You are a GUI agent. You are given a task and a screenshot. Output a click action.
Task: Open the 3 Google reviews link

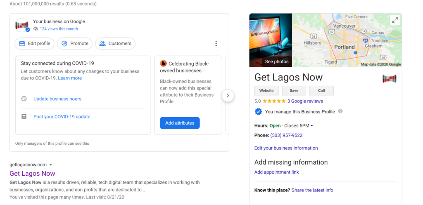tap(305, 101)
